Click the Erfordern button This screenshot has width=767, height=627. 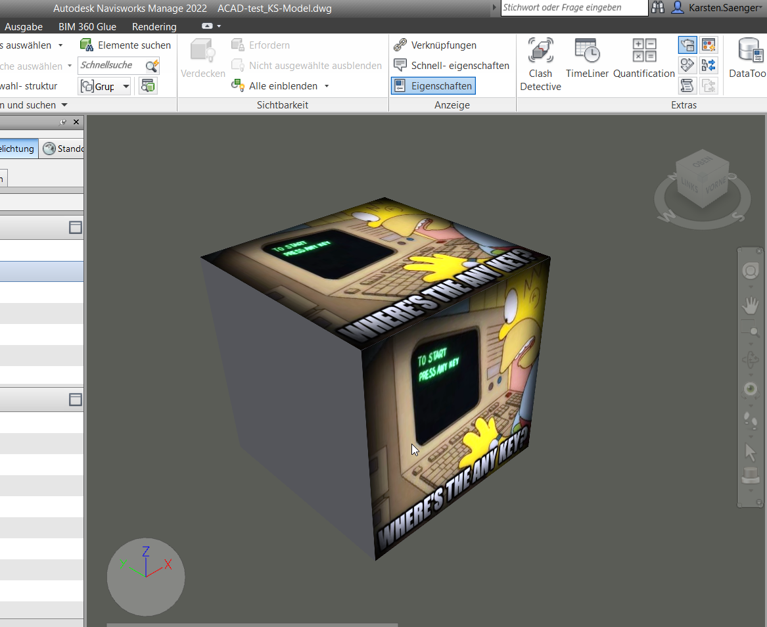coord(261,45)
